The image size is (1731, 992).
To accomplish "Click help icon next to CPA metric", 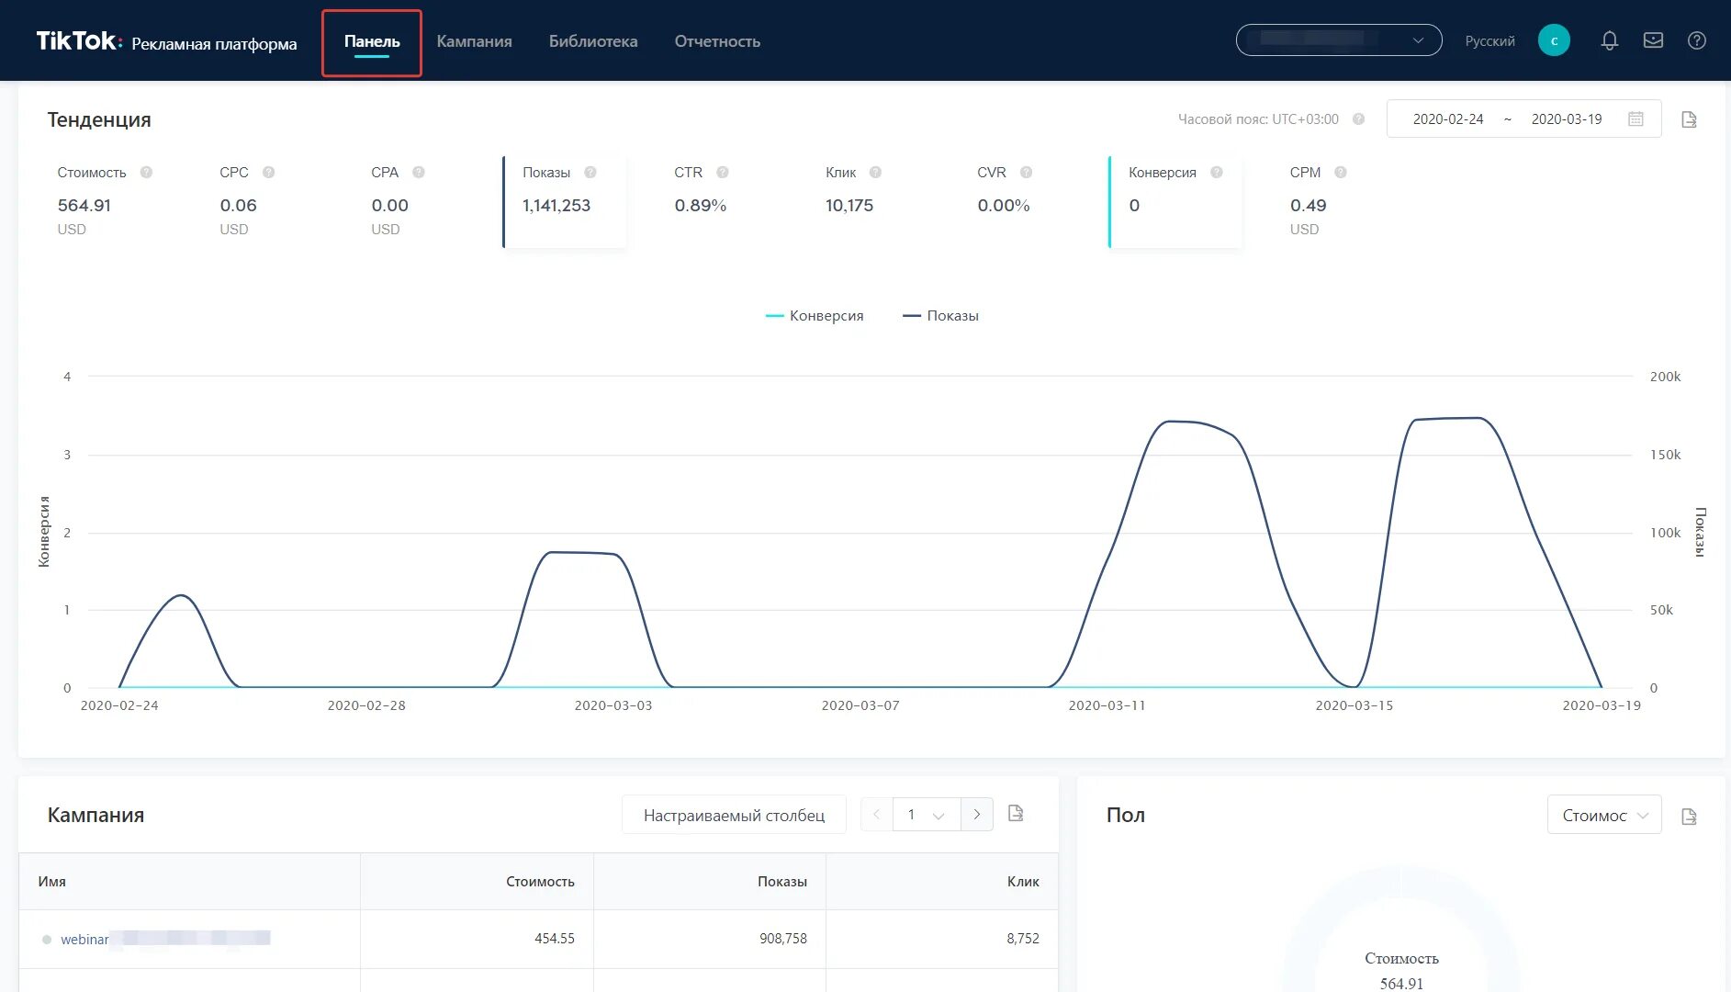I will click(x=419, y=173).
